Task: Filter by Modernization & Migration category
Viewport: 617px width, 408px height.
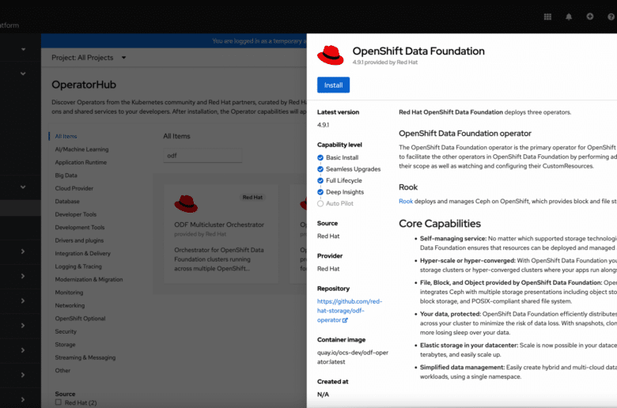Action: (89, 279)
